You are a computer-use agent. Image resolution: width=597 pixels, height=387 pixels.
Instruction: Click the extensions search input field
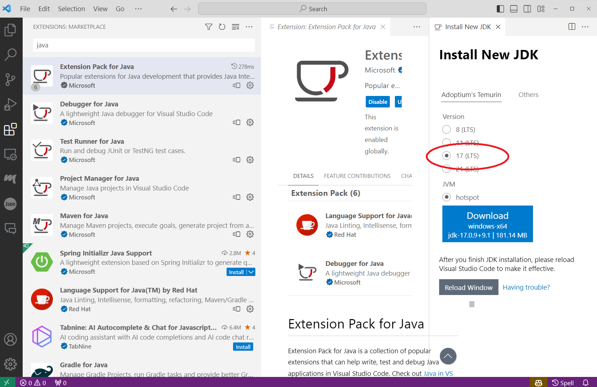click(x=144, y=45)
